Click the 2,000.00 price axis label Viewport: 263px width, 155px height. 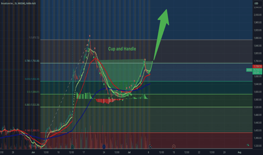click(258, 15)
